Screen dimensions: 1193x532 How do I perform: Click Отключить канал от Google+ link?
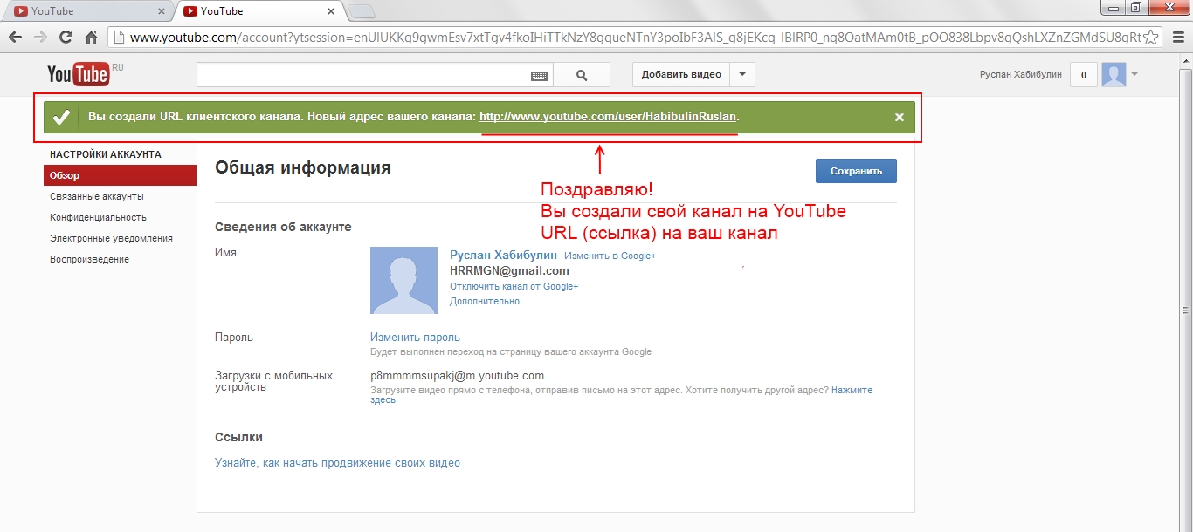point(514,286)
